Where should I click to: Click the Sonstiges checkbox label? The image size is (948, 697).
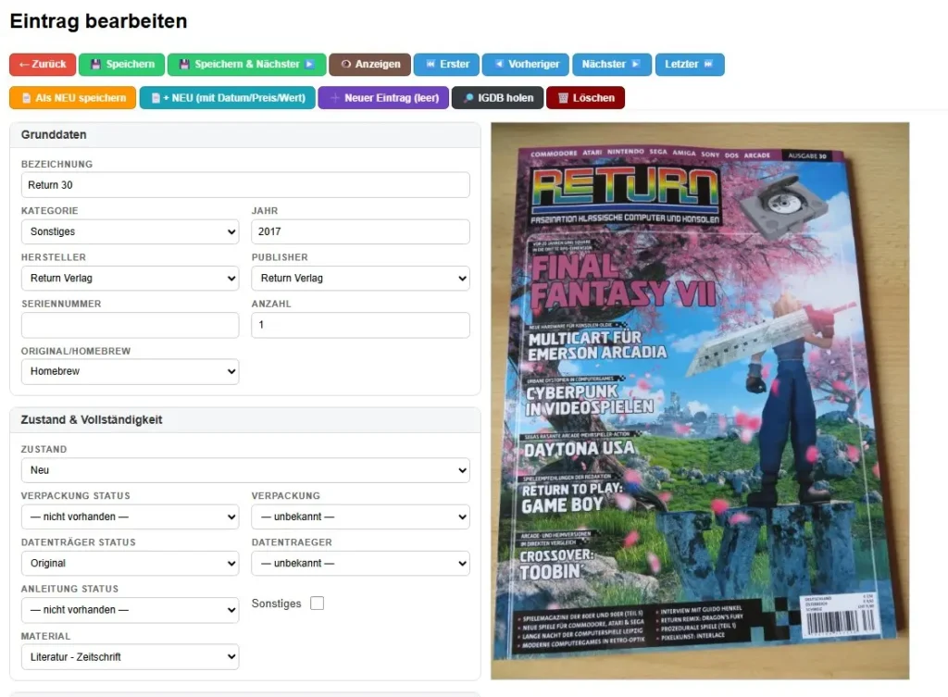pyautogui.click(x=276, y=604)
